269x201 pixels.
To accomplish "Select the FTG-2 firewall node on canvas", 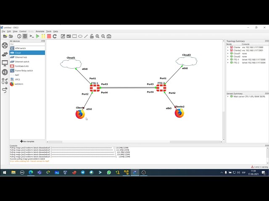I will (161, 88).
